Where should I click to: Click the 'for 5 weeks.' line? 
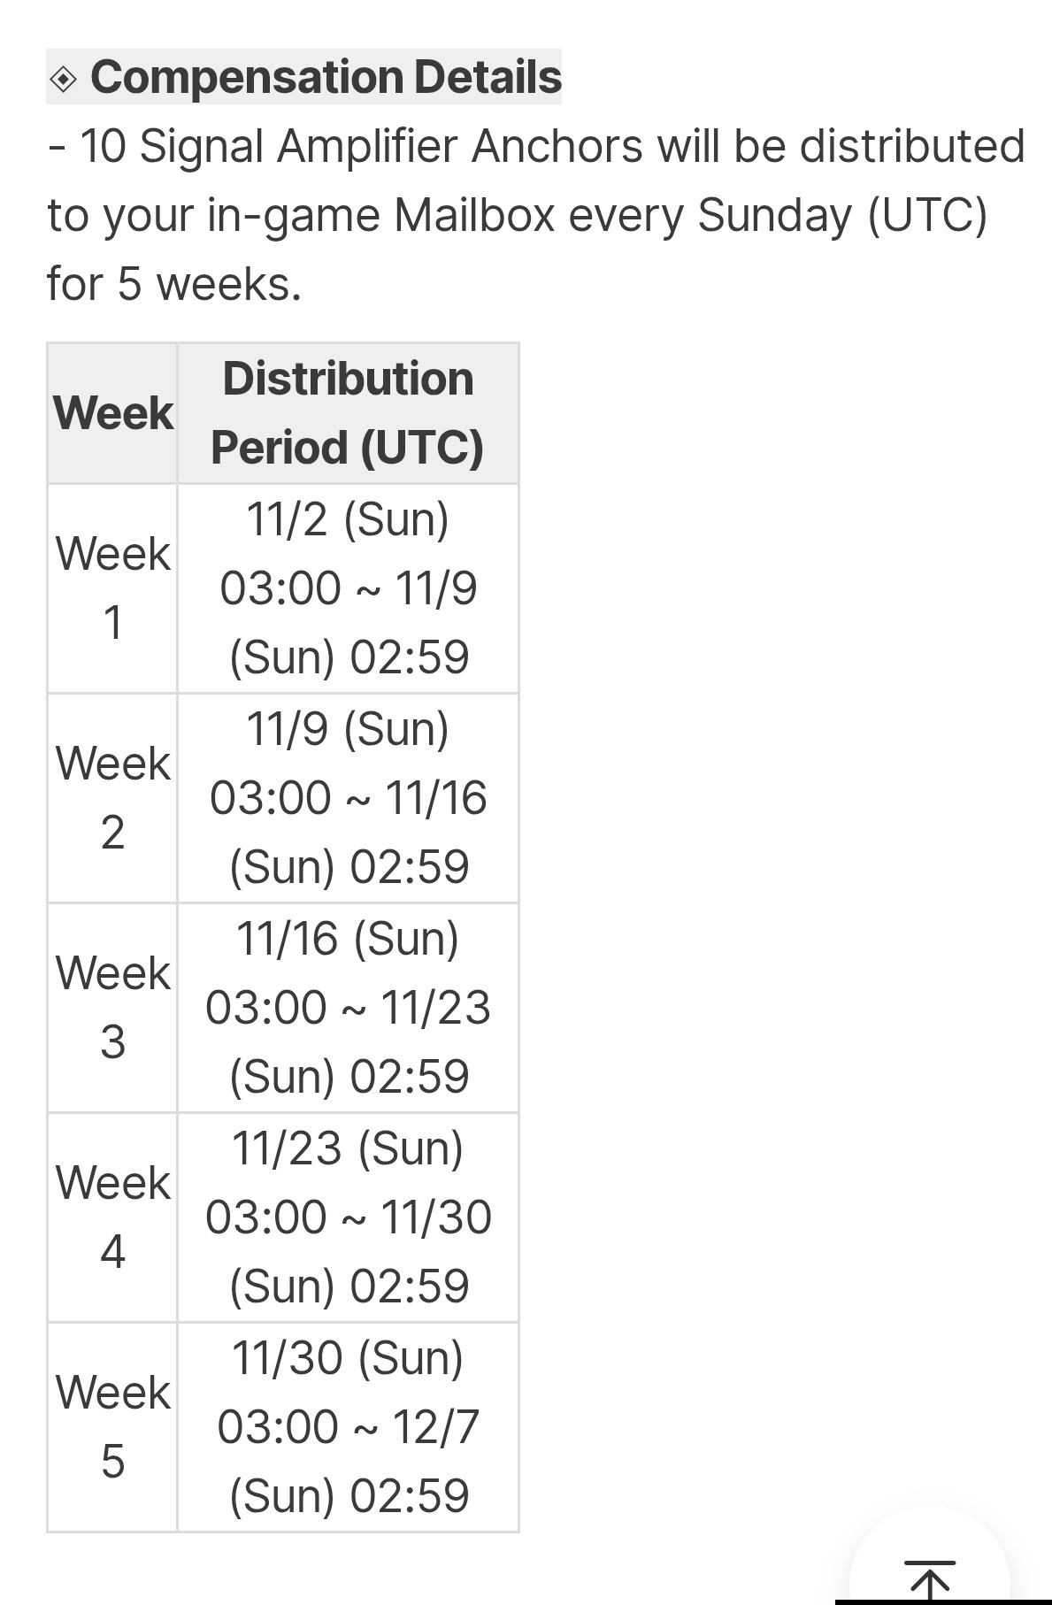[x=174, y=284]
